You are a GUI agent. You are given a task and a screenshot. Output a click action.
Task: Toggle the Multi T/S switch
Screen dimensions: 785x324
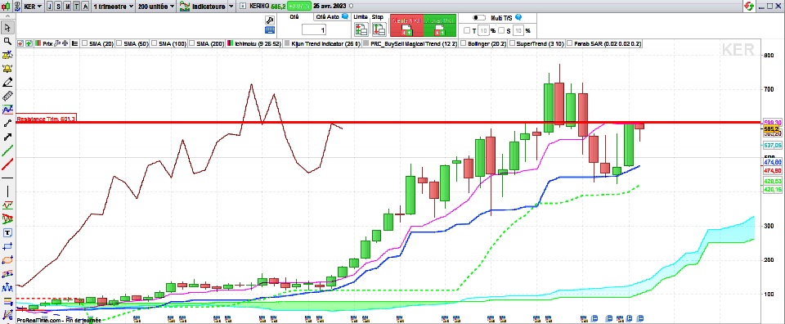pos(479,17)
